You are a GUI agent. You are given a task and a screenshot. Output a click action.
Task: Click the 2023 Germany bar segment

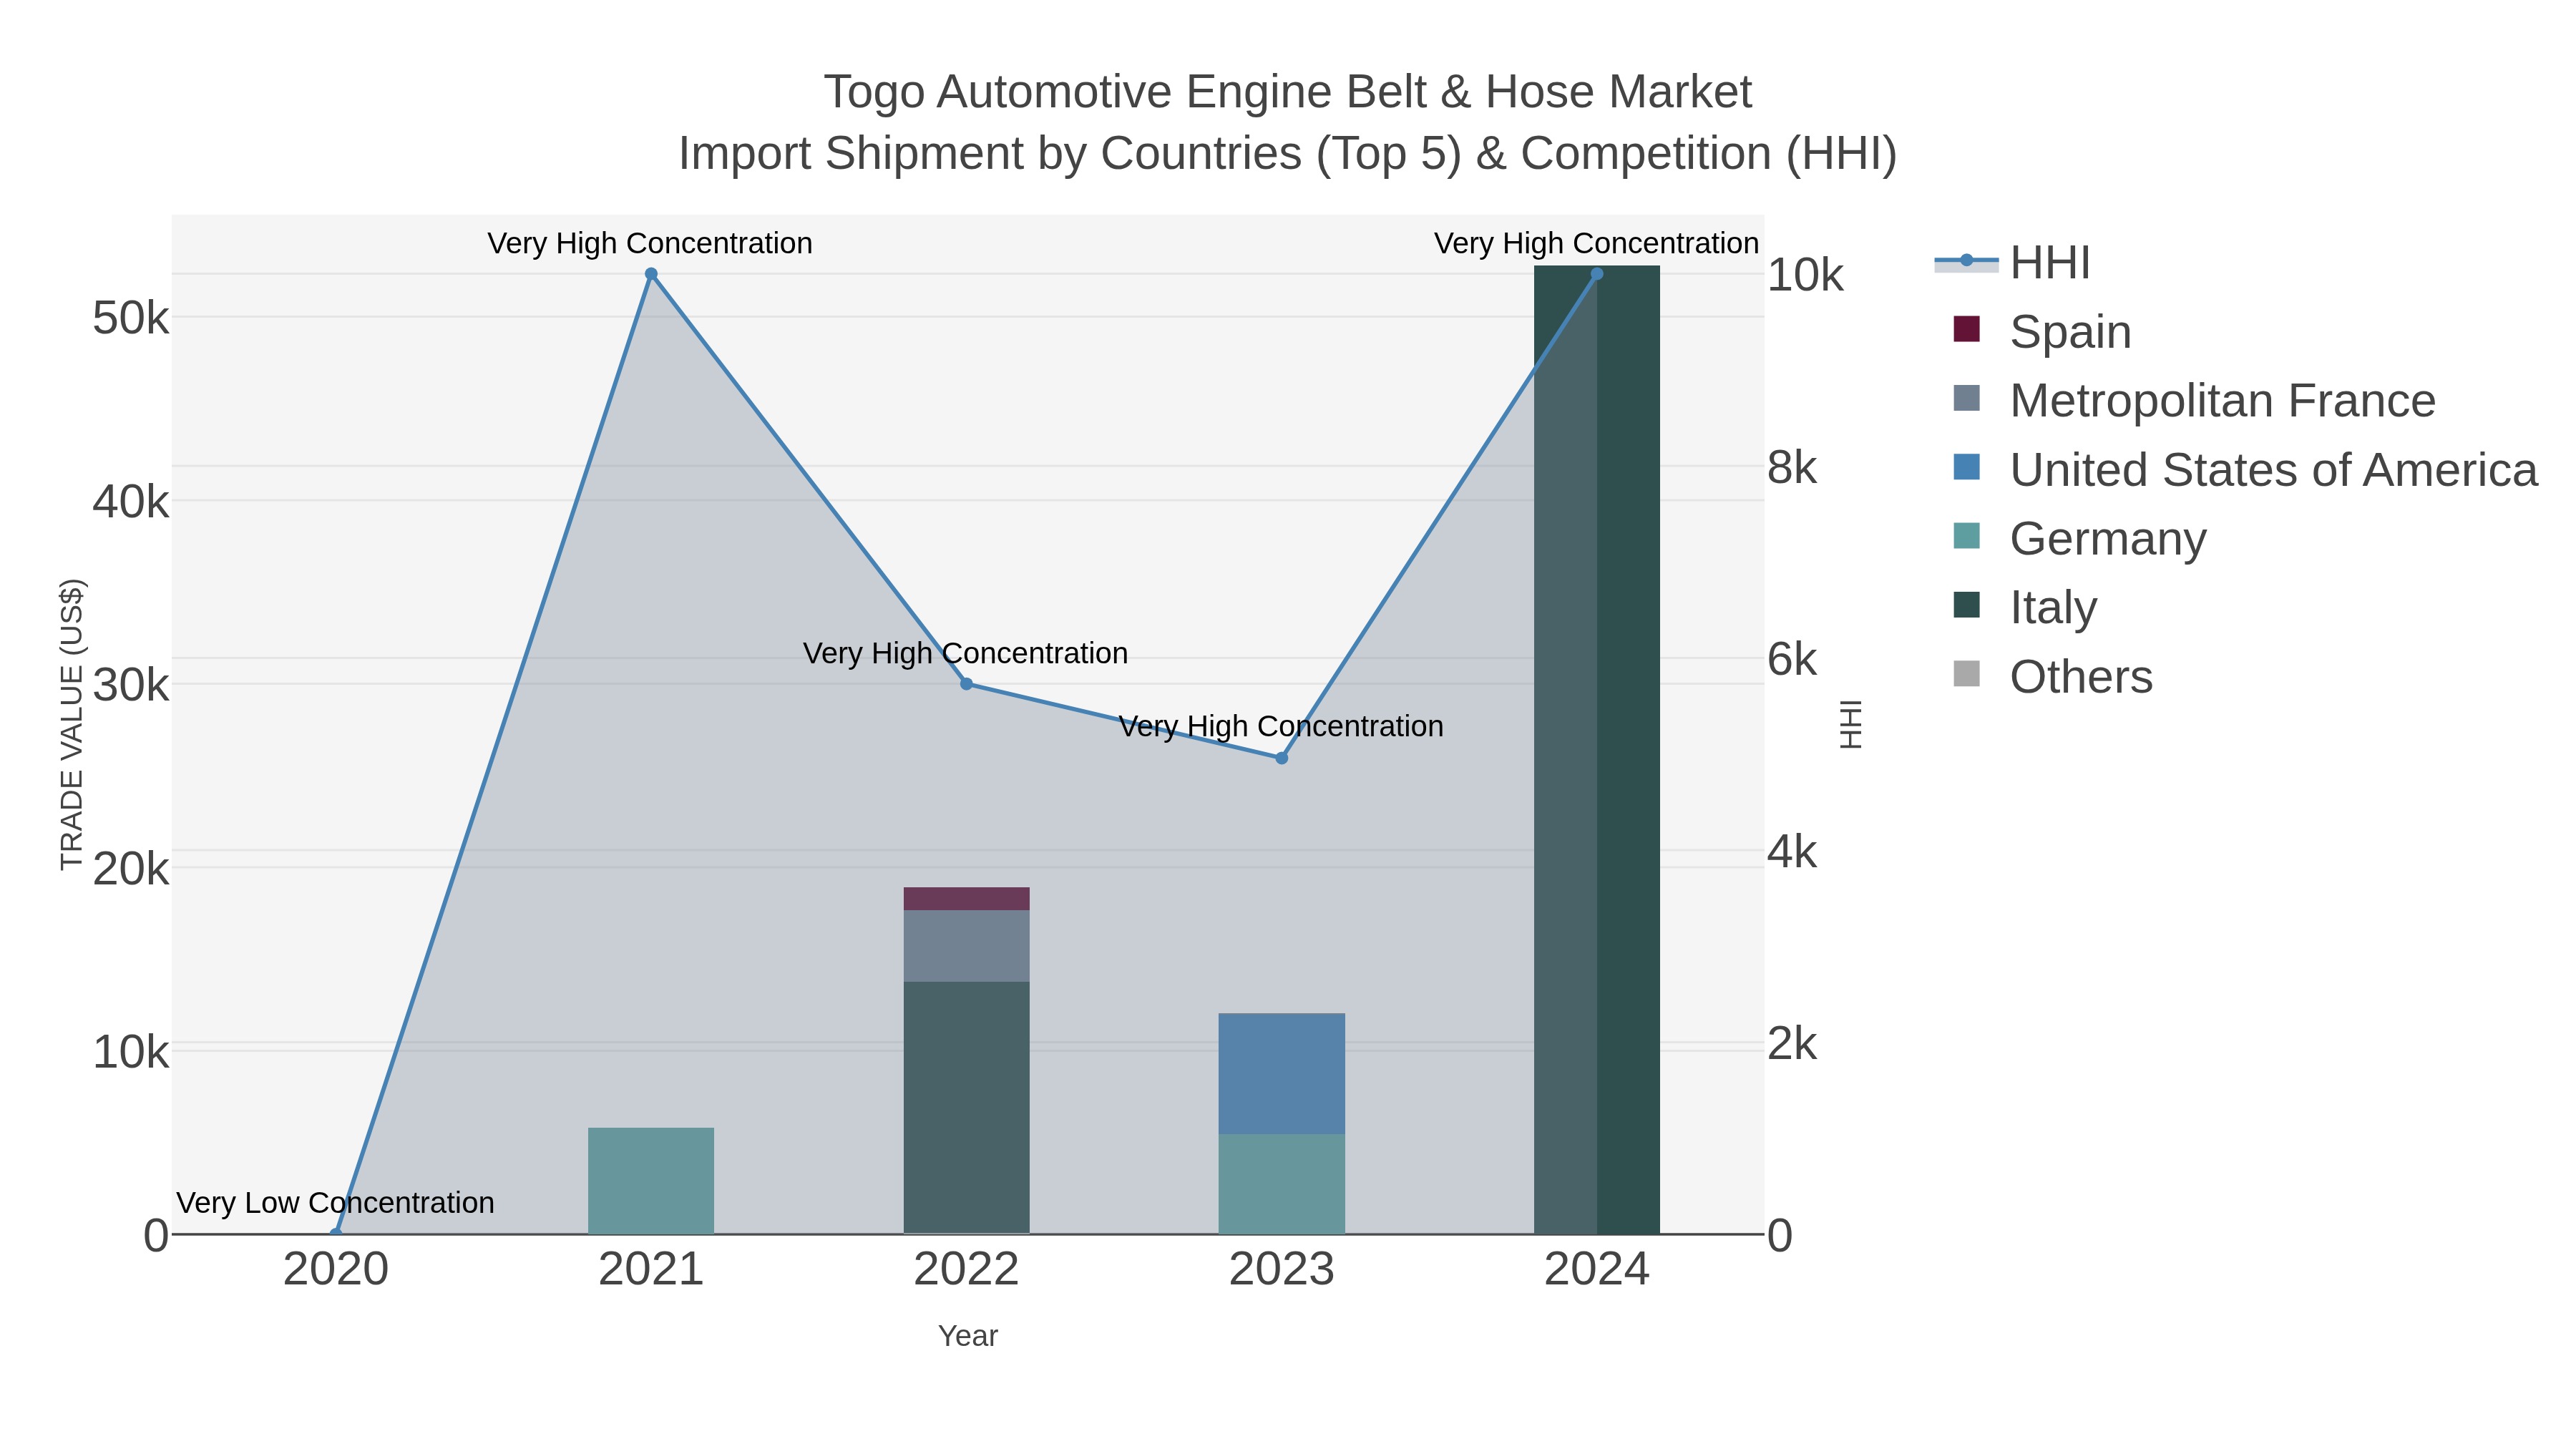point(1282,1184)
